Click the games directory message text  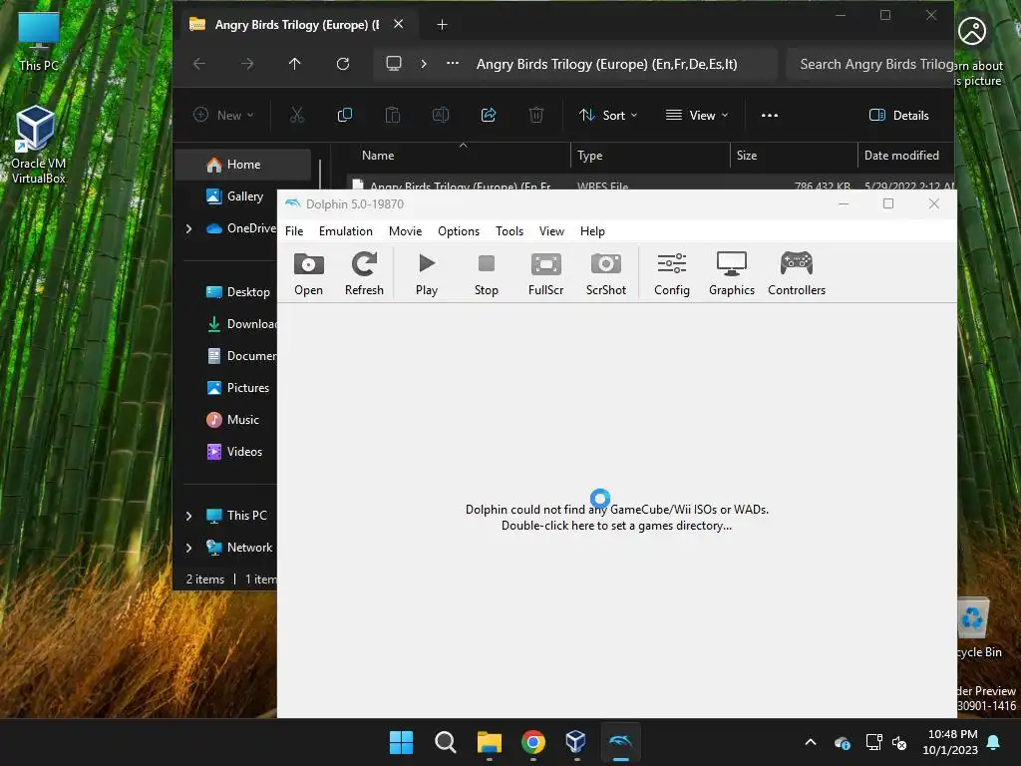click(x=616, y=518)
